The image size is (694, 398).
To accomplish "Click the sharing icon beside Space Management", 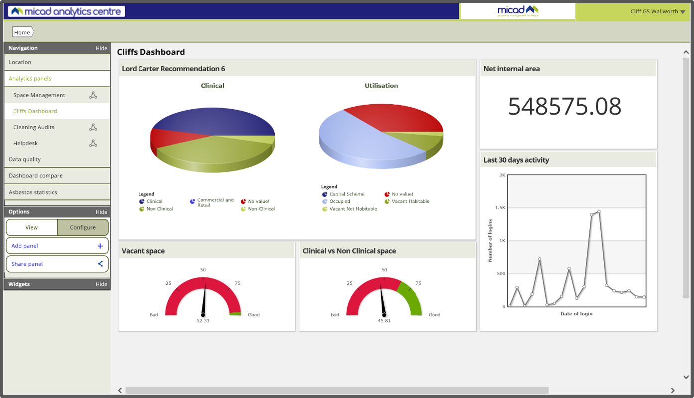I will [93, 95].
